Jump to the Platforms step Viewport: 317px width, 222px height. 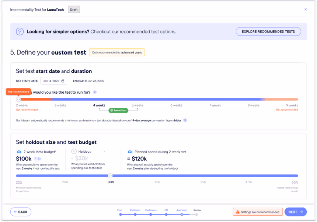point(135,215)
